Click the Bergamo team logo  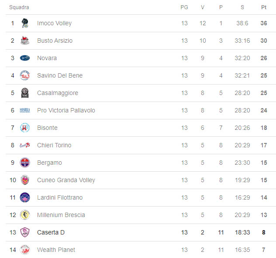point(25,163)
